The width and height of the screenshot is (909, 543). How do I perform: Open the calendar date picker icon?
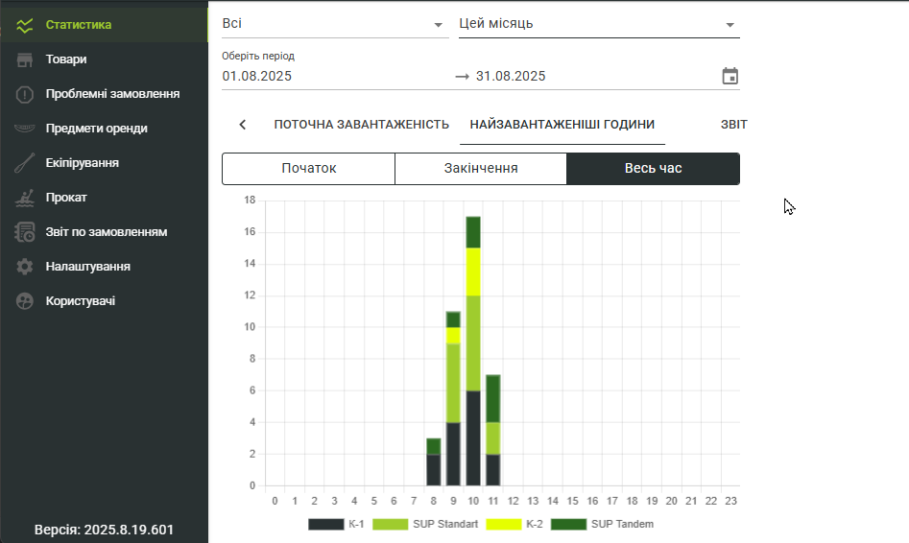[730, 76]
